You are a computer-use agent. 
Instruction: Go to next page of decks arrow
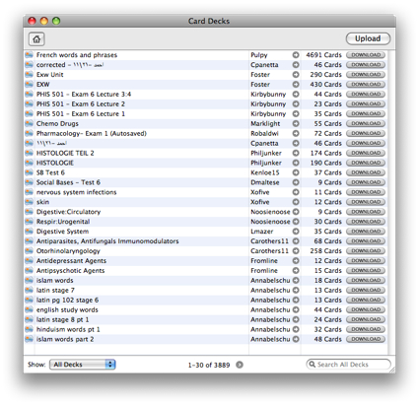click(240, 365)
